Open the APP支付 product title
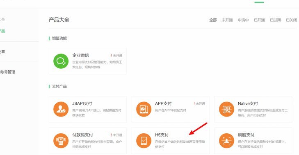Screen dimensions: 299x155 click(163, 103)
